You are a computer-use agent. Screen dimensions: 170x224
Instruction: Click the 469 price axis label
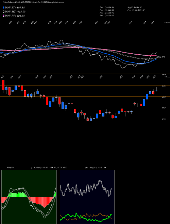(x=164, y=74)
